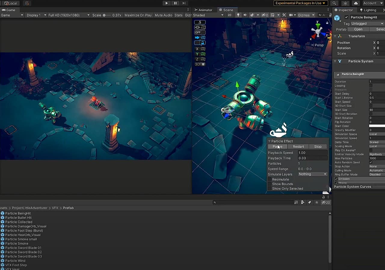Restart the particle effect
Image resolution: width=385 pixels, height=270 pixels.
point(298,146)
